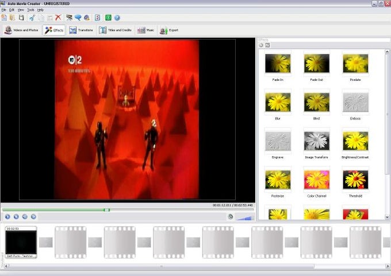The image size is (391, 276).
Task: Select the Blind effect thumbnail
Action: pyautogui.click(x=316, y=102)
